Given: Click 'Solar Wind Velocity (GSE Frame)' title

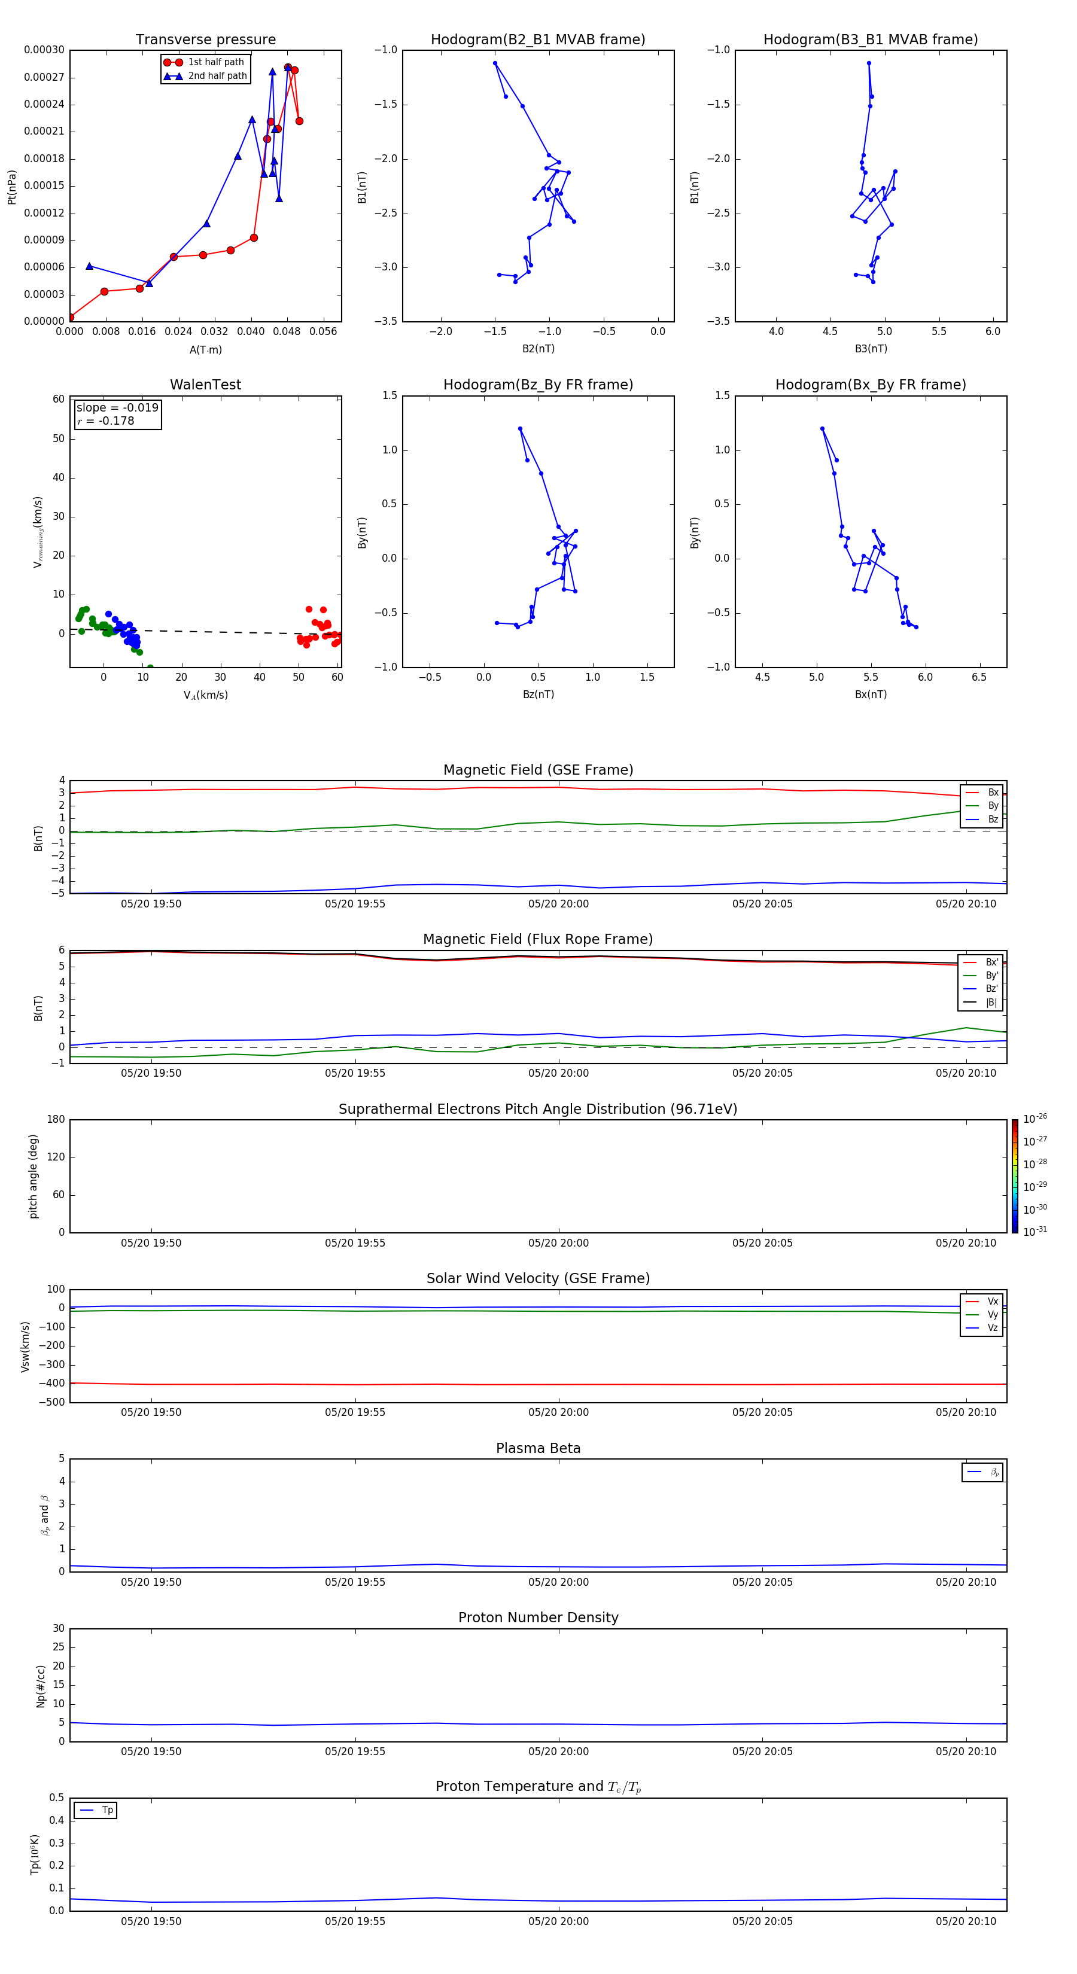Looking at the screenshot, I should click(x=538, y=1279).
